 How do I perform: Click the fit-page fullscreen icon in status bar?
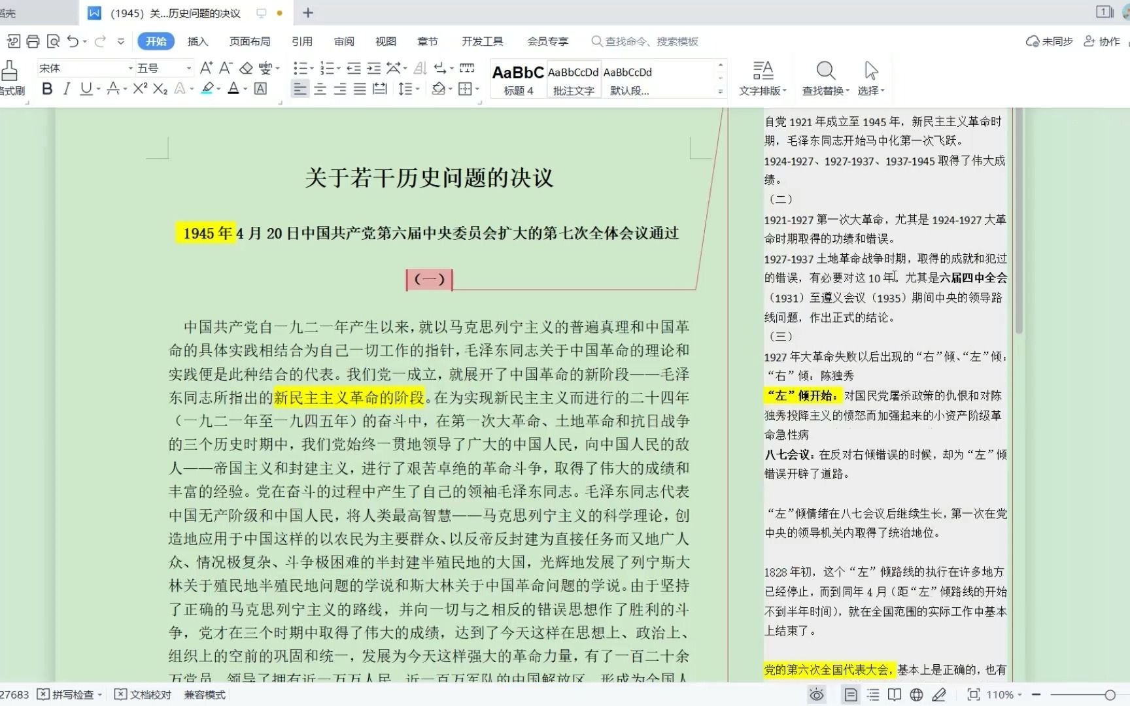coord(973,695)
